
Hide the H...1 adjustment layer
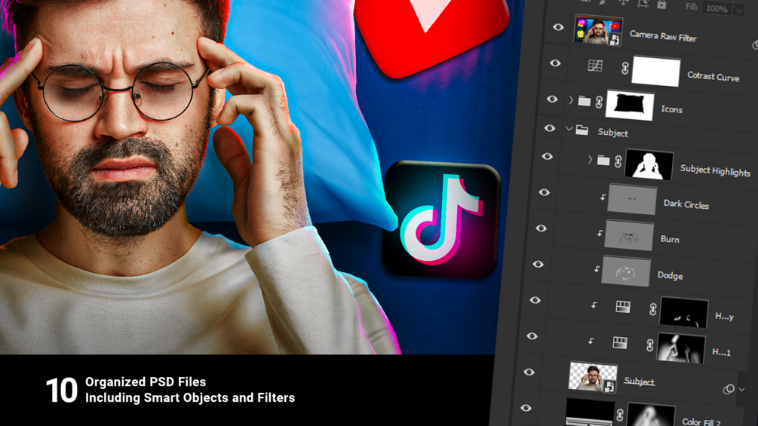pyautogui.click(x=532, y=336)
